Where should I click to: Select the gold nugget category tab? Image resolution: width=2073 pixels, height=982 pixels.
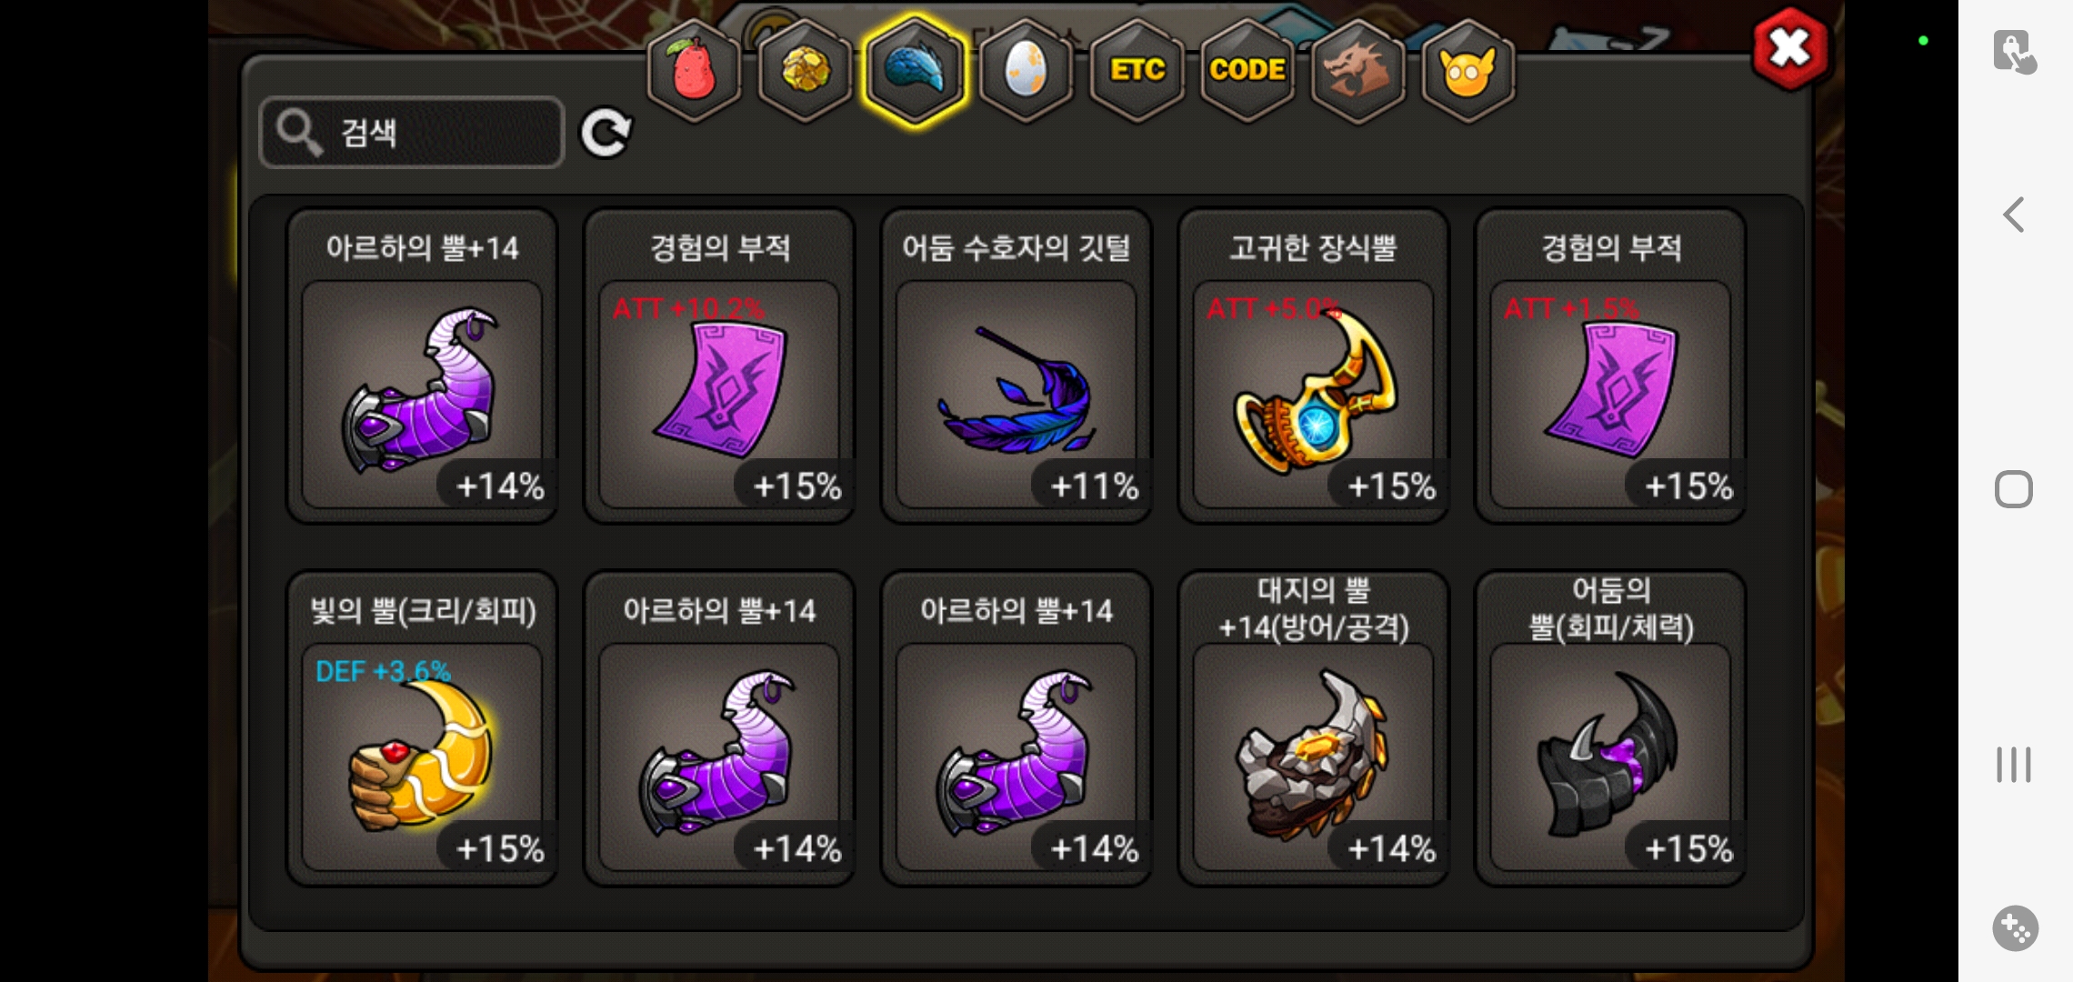[x=805, y=69]
